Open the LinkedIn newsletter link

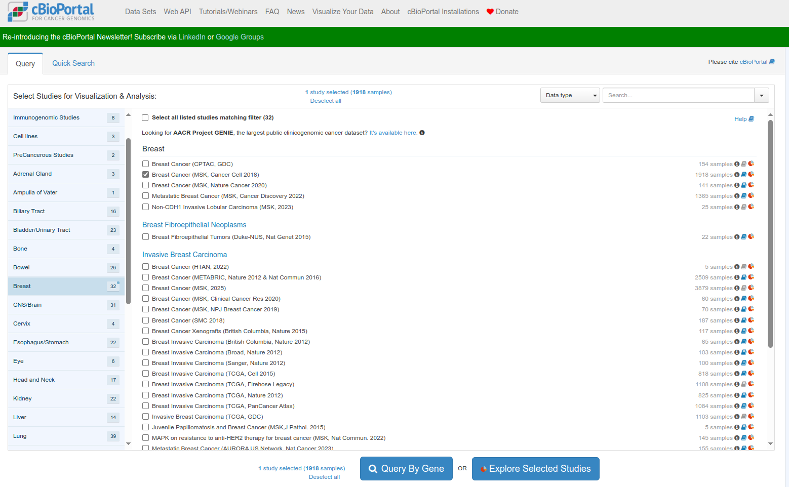[192, 37]
